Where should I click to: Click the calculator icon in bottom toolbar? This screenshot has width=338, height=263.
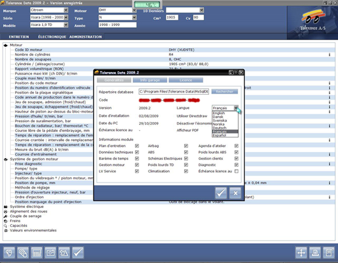click(37, 252)
